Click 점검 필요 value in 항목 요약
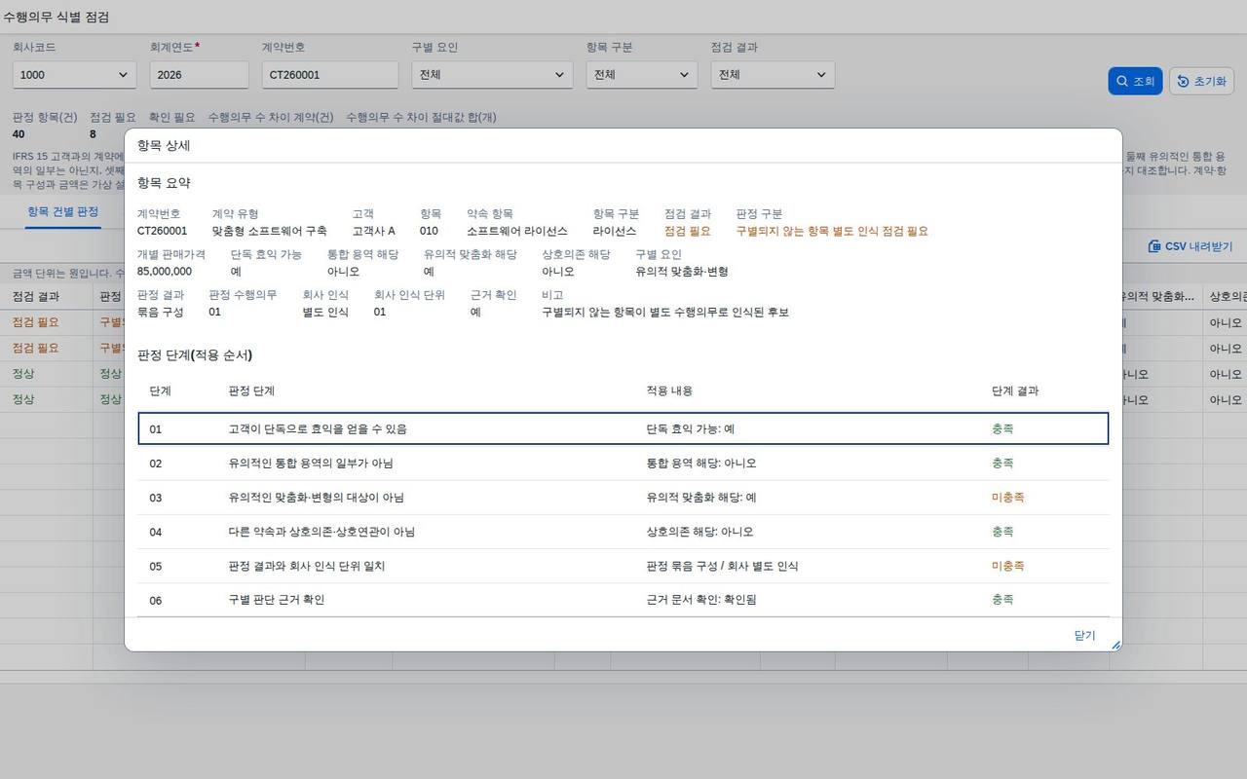Screen dimensions: 1247x779 [x=687, y=231]
